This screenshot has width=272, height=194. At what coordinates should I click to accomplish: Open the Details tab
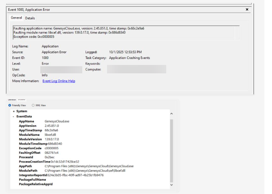[x=30, y=18]
